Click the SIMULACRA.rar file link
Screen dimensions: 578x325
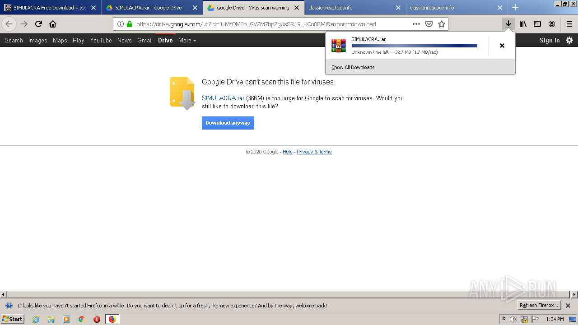(223, 98)
